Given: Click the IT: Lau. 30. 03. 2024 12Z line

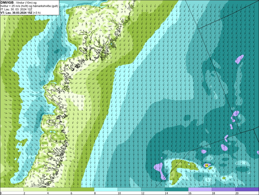Looking at the screenshot, I should pos(16,9).
